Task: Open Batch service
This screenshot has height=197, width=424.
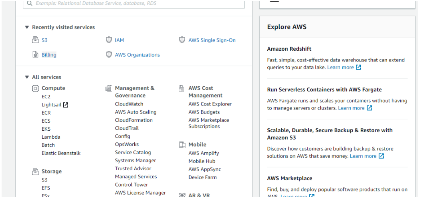Action: click(48, 145)
